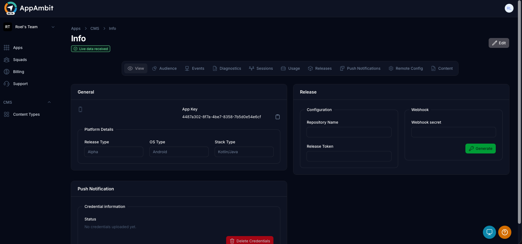Click the AppAmbit logo icon
The height and width of the screenshot is (244, 522).
(10, 8)
